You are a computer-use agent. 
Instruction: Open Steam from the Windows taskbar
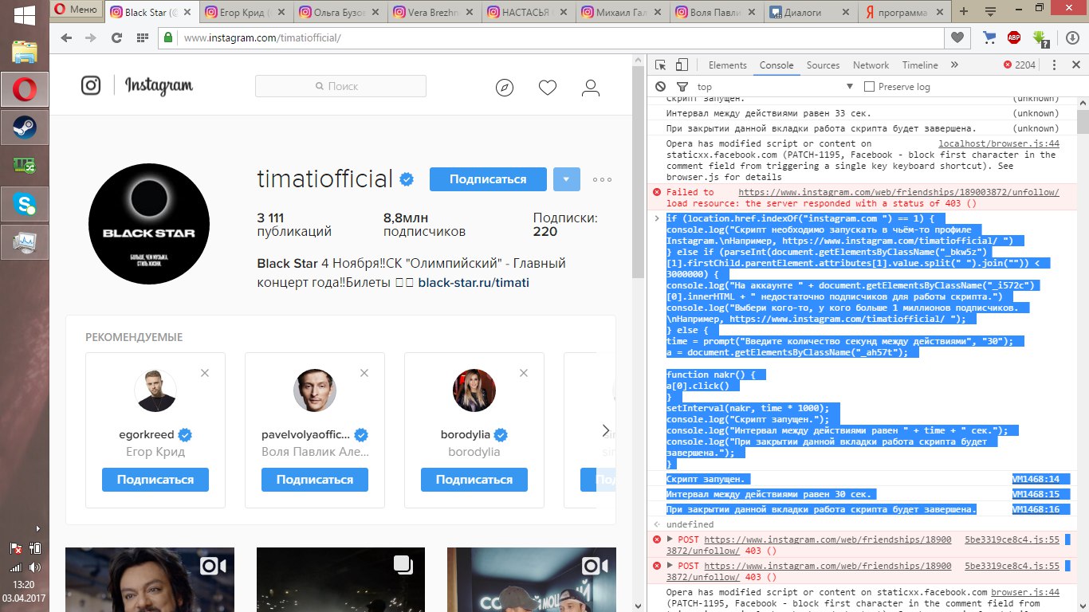(25, 127)
